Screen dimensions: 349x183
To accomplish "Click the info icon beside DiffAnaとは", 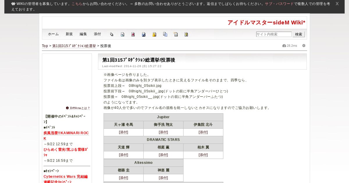I will 67,108.
